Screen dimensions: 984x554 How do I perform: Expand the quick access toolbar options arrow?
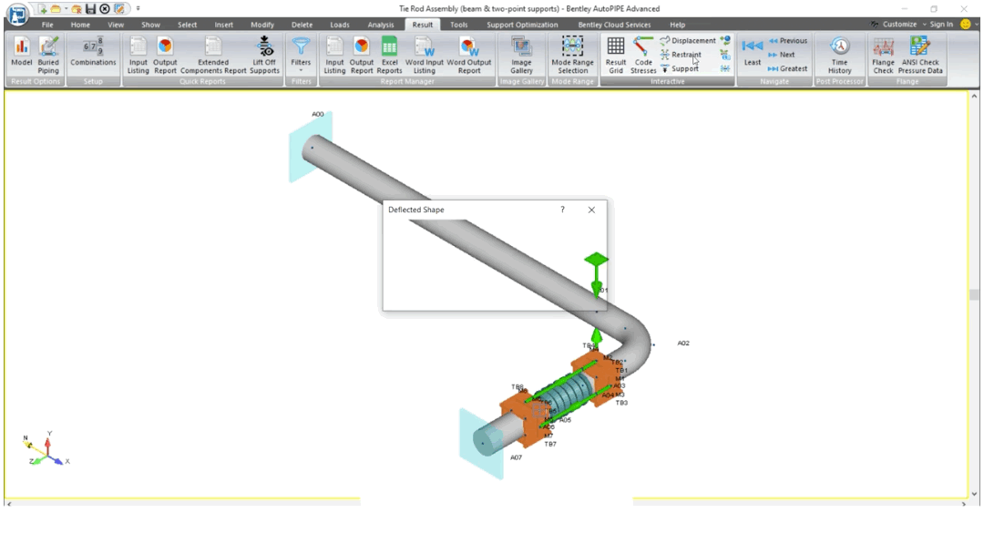(138, 8)
